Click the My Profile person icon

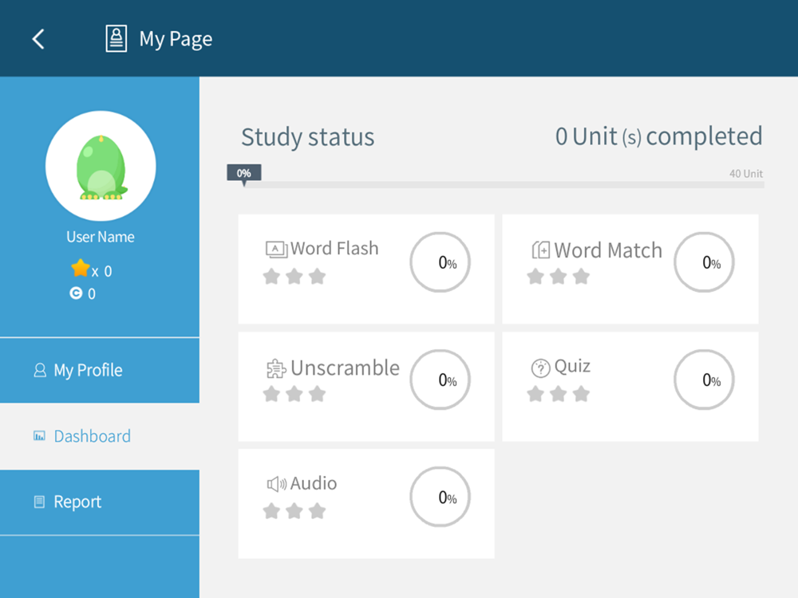click(x=40, y=370)
